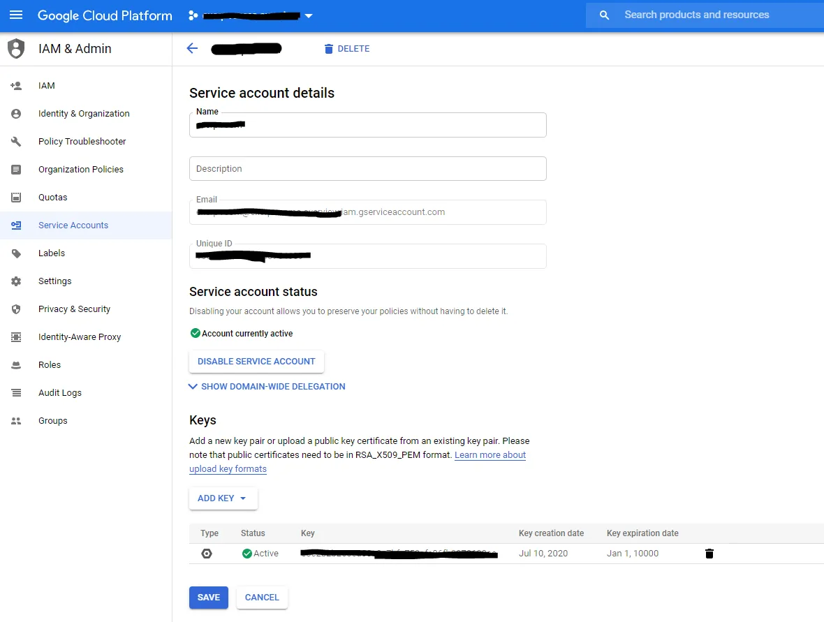This screenshot has width=824, height=622.
Task: Click the IAM add-person icon
Action: (x=16, y=86)
